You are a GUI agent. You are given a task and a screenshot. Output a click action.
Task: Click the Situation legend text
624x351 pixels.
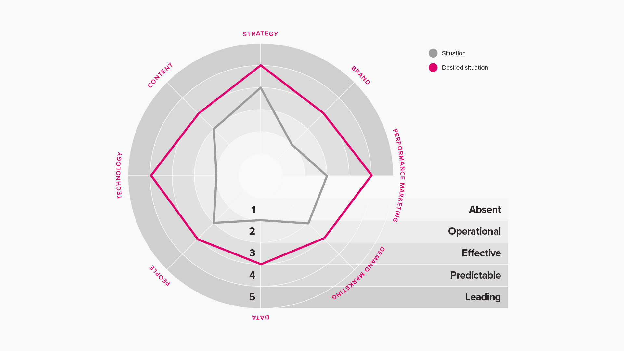[x=454, y=53]
